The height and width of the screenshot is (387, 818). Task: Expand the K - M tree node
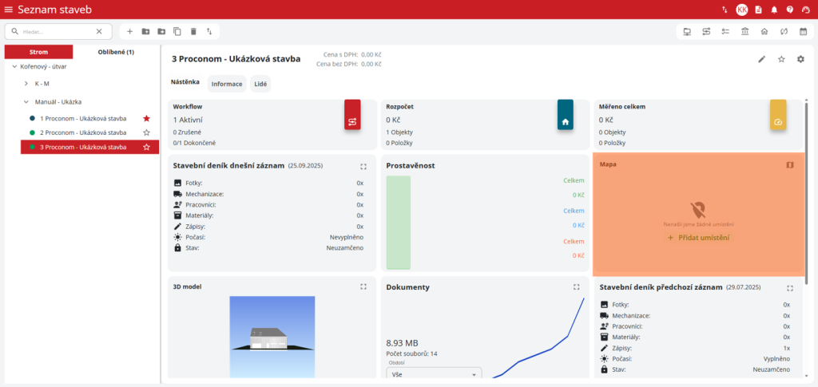(26, 83)
